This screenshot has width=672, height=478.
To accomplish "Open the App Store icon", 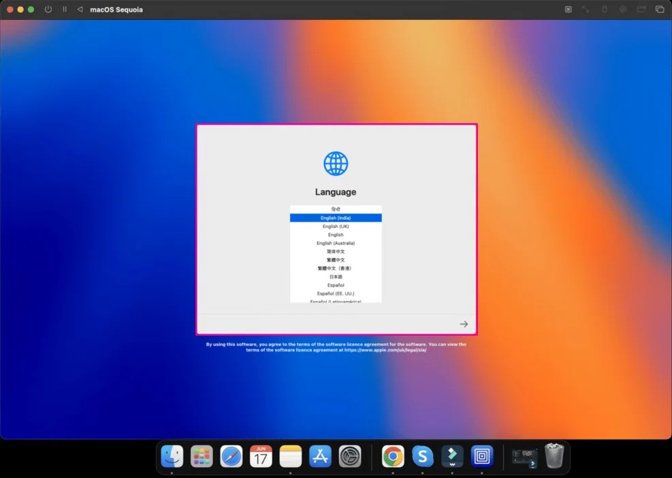I will coord(320,456).
